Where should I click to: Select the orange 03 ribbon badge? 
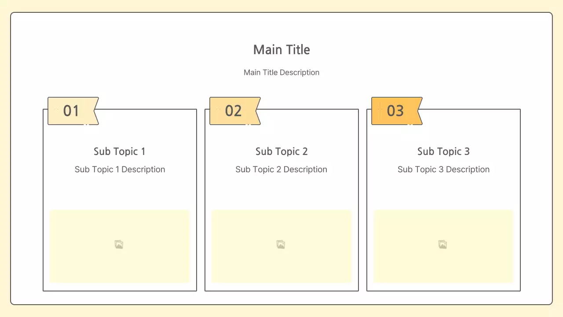(396, 111)
